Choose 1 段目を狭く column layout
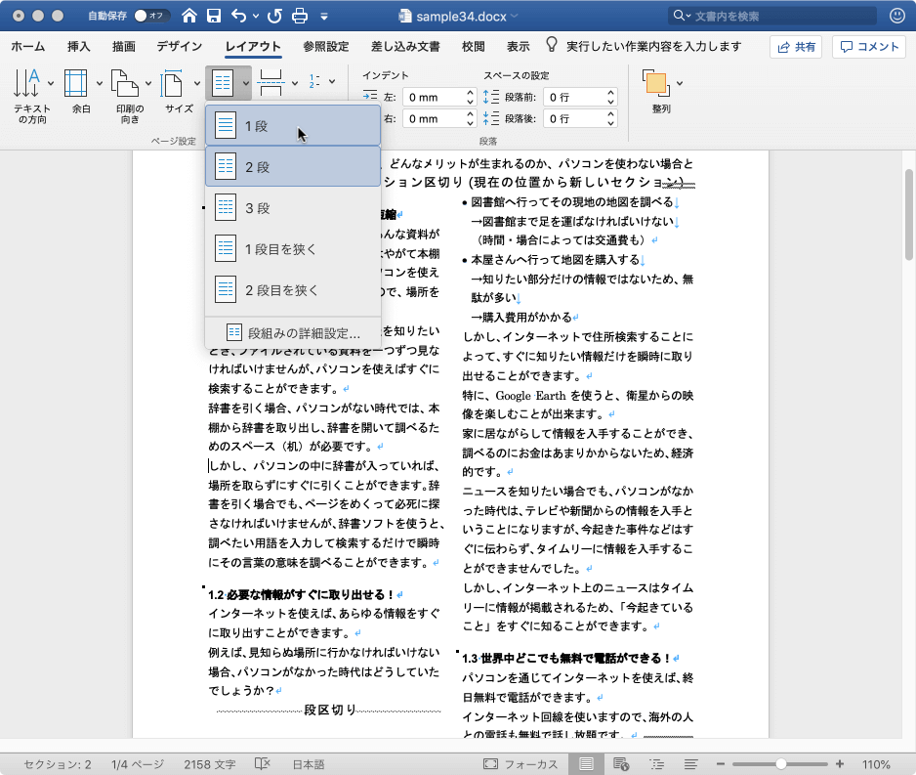The height and width of the screenshot is (775, 916). click(293, 248)
